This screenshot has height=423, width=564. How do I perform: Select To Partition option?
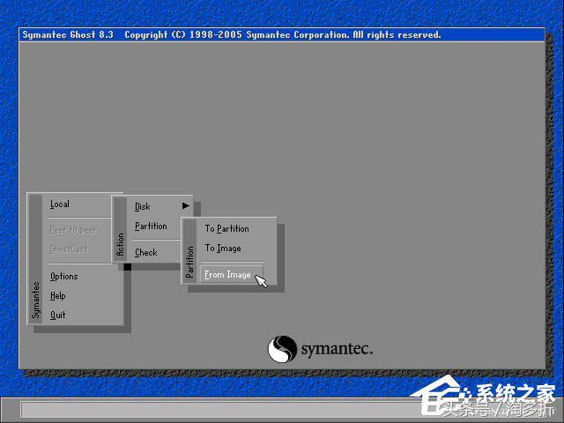coord(226,229)
